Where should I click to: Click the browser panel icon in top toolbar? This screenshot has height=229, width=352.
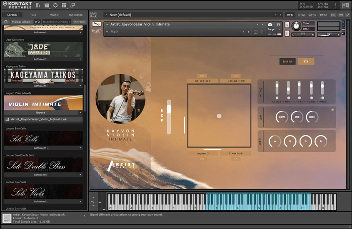[38, 5]
